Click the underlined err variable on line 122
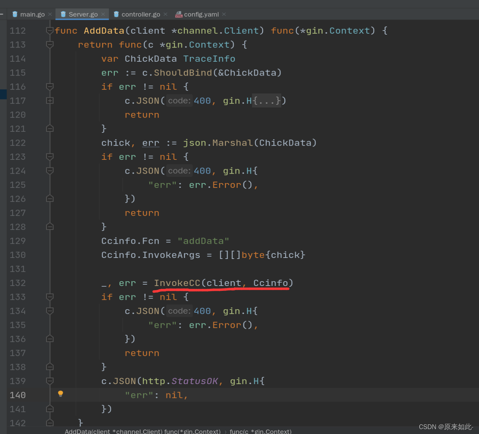Viewport: 479px width, 434px height. 151,143
